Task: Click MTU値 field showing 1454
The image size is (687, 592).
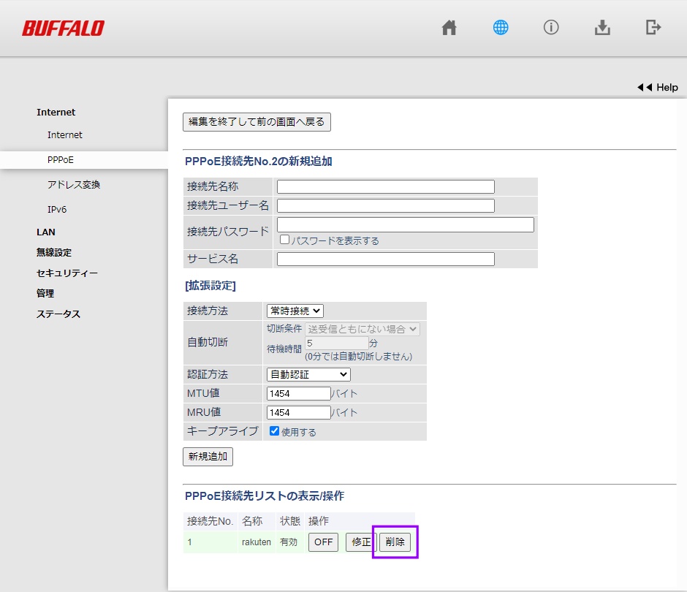Action: (298, 393)
